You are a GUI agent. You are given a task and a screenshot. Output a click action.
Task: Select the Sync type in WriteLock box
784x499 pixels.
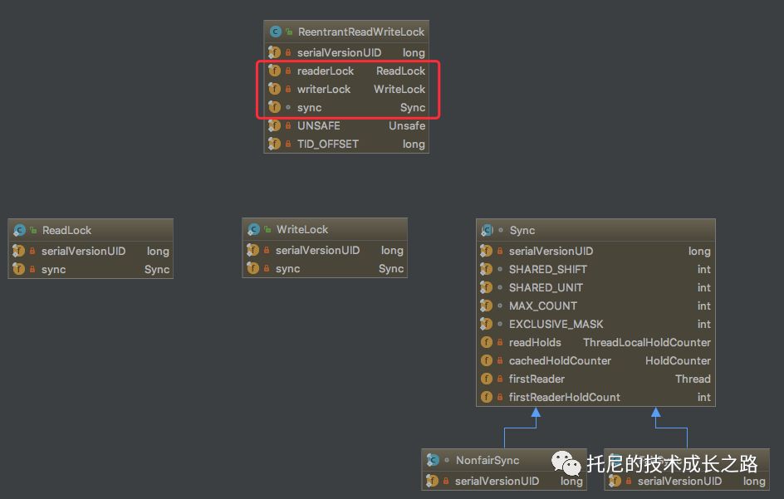click(391, 268)
